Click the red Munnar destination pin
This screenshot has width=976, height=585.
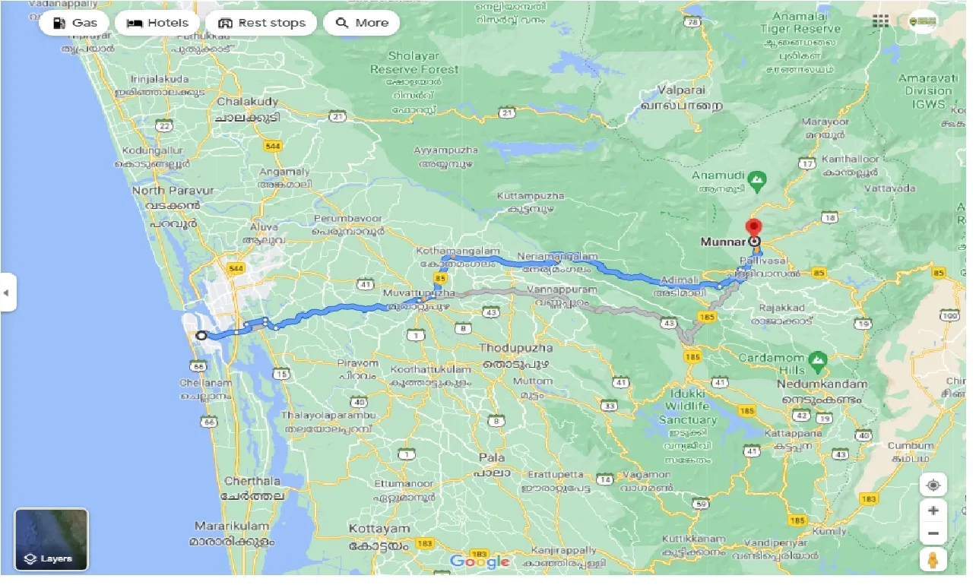coord(753,228)
